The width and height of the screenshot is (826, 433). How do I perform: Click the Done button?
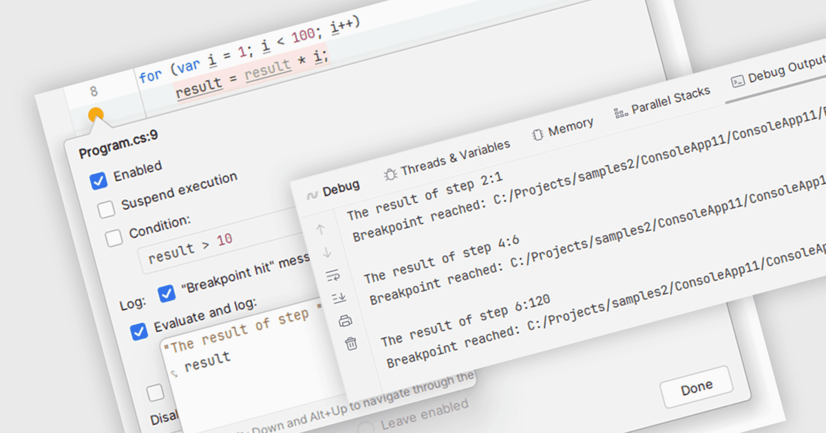tap(696, 388)
